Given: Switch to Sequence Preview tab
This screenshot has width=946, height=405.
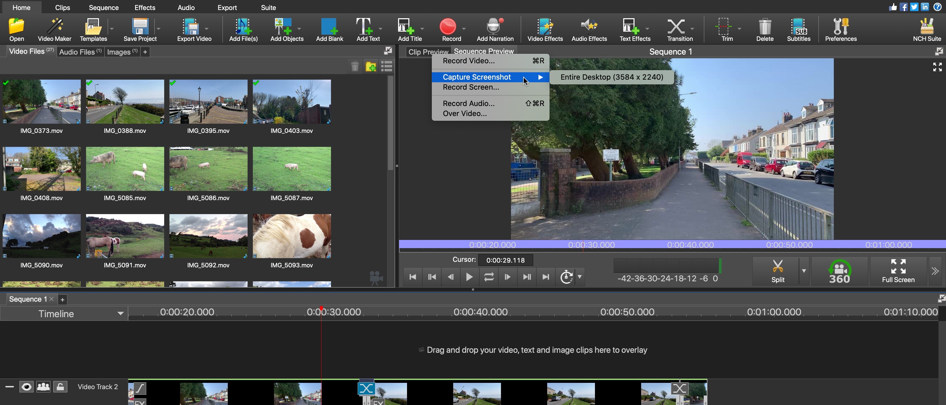Looking at the screenshot, I should [484, 51].
